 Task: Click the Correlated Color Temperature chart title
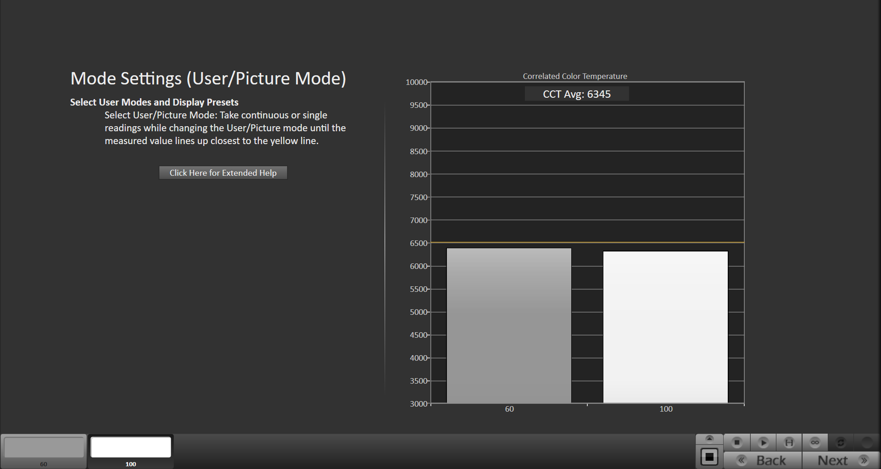coord(575,76)
